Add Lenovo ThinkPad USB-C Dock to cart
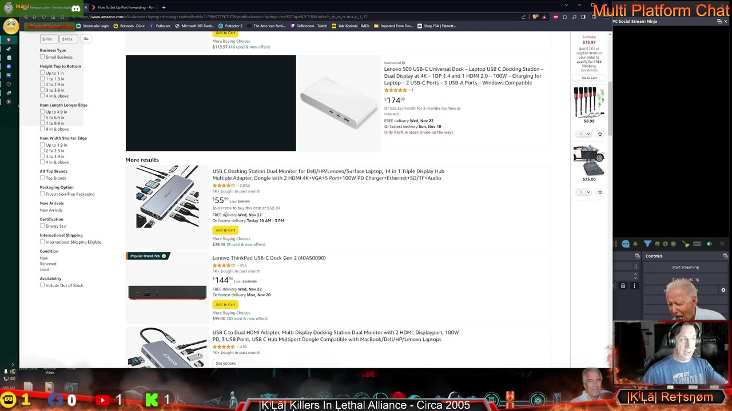732x411 pixels. click(x=225, y=304)
